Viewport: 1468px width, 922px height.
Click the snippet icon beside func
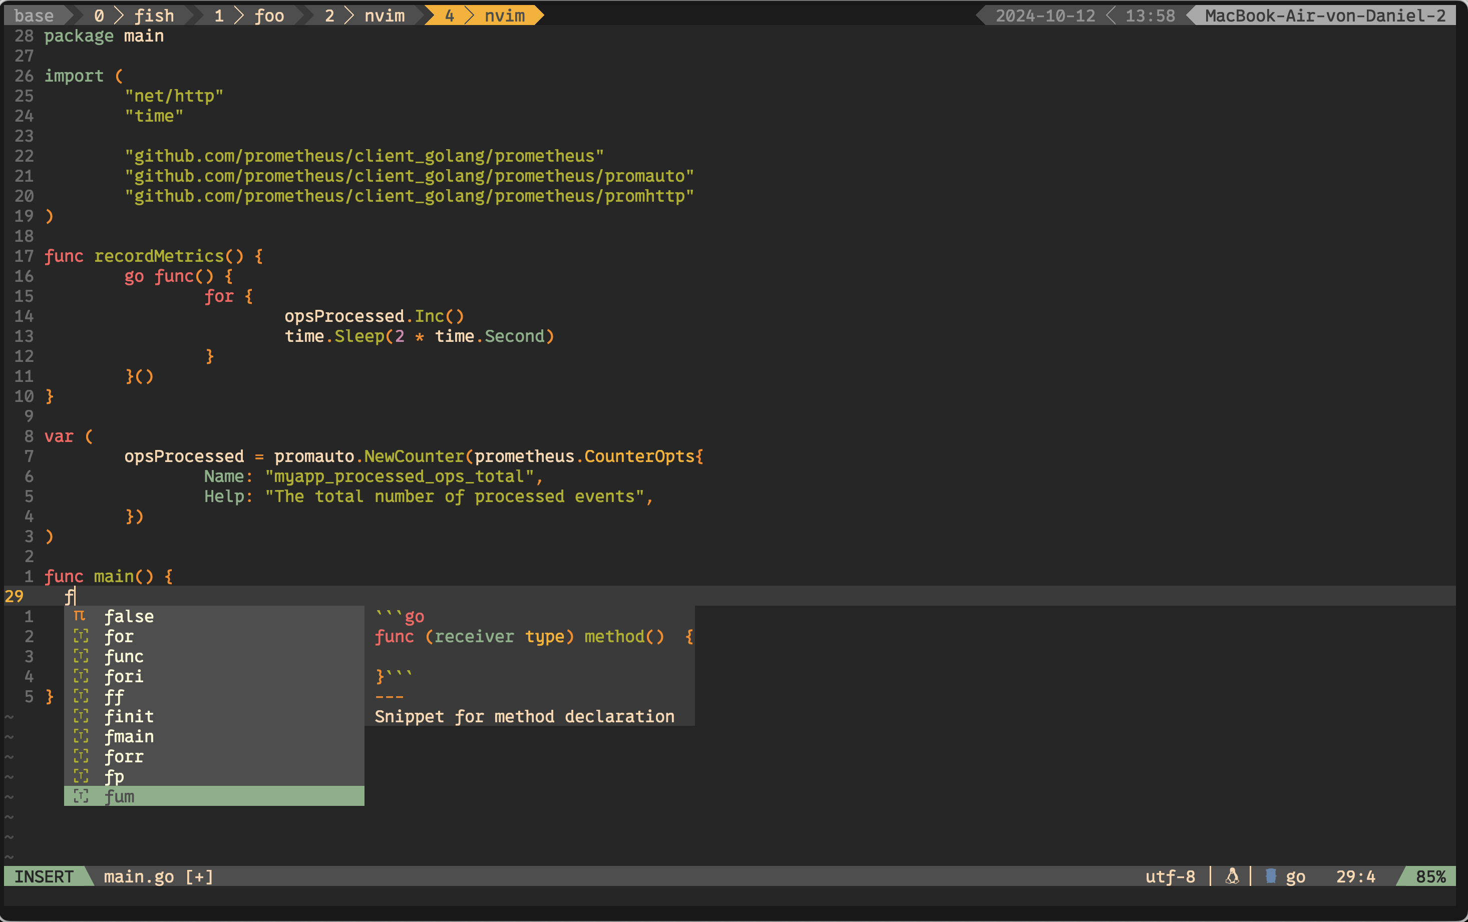pos(81,656)
